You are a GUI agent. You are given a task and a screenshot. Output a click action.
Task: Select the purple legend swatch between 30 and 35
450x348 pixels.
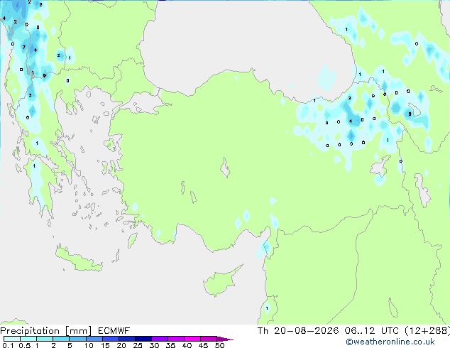pyautogui.click(x=160, y=339)
